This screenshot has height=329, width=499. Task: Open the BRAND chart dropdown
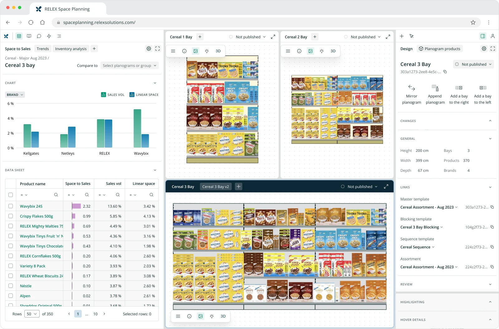[15, 95]
